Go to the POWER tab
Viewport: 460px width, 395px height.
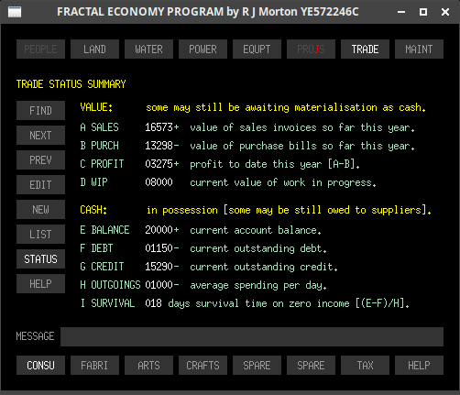tap(203, 49)
